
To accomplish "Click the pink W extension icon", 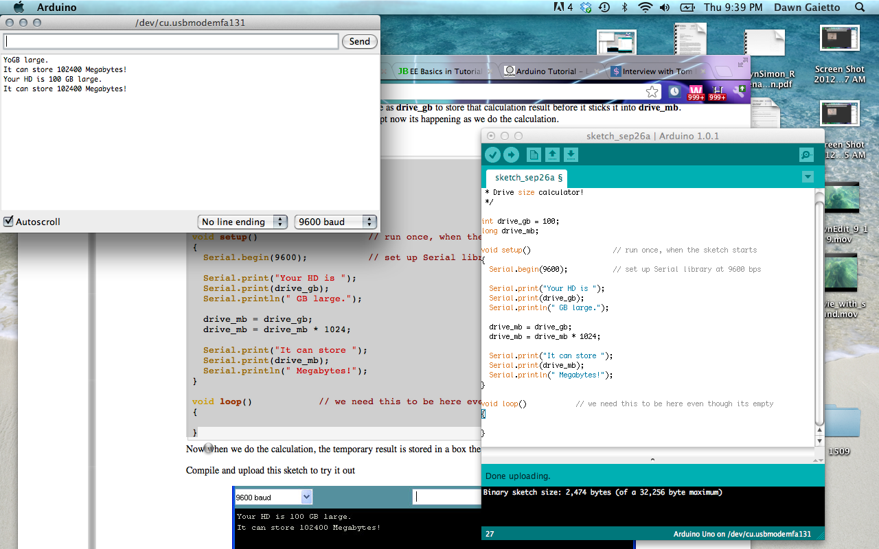I will 696,92.
